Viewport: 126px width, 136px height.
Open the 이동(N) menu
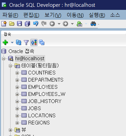75,15
